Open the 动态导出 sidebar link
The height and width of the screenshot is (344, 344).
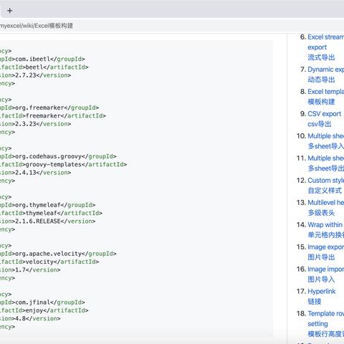tap(321, 80)
